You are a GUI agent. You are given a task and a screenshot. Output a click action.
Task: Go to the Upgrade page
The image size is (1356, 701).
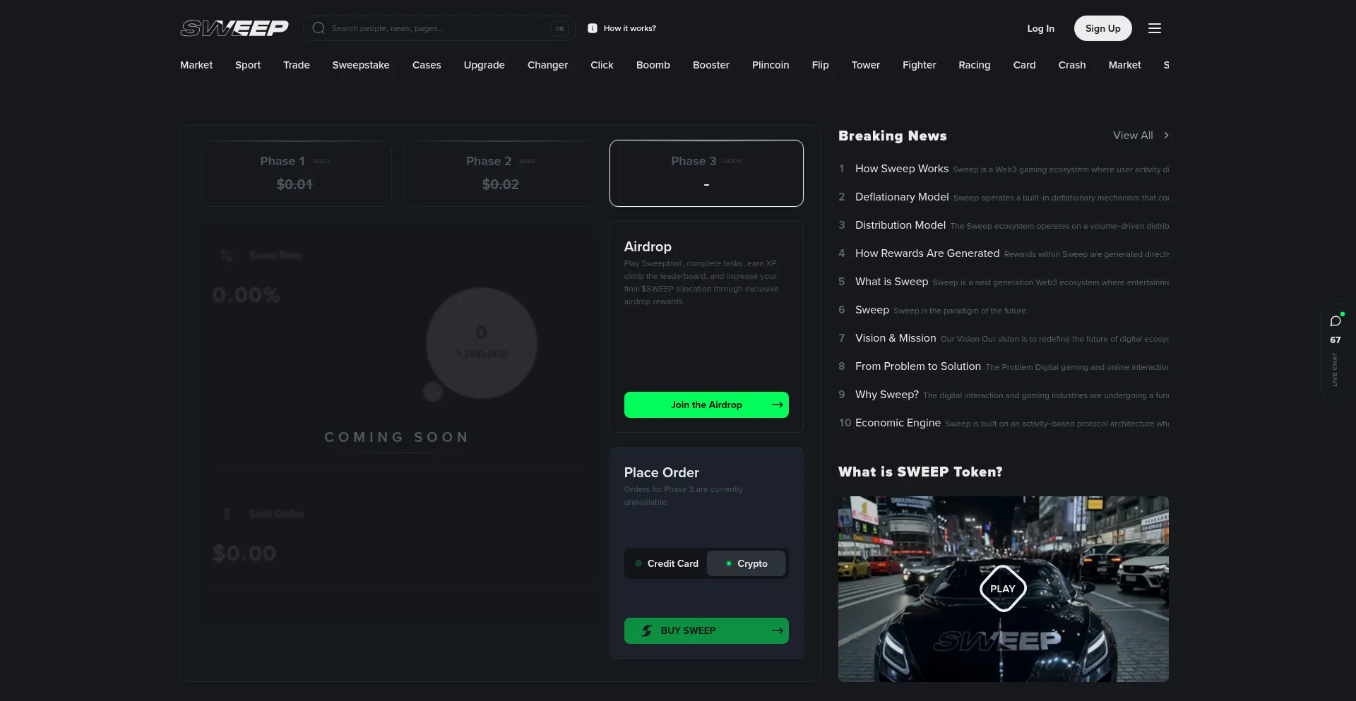click(484, 65)
